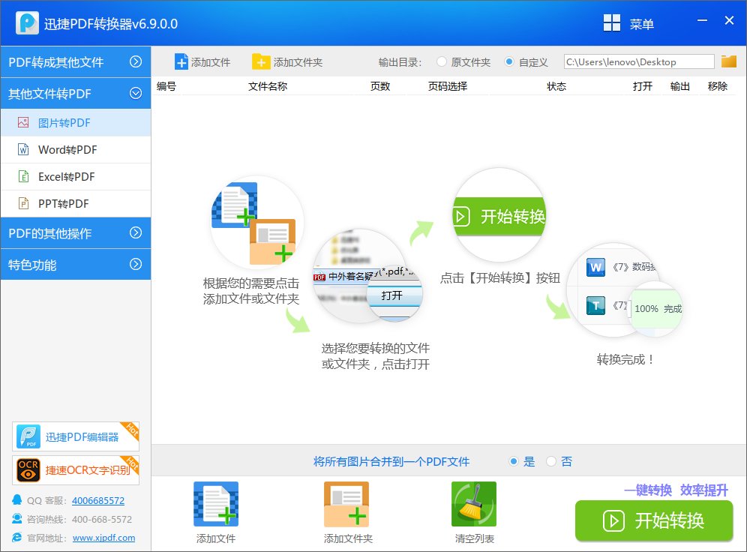Click the top toolbar 添加文件 plus icon

pyautogui.click(x=181, y=62)
